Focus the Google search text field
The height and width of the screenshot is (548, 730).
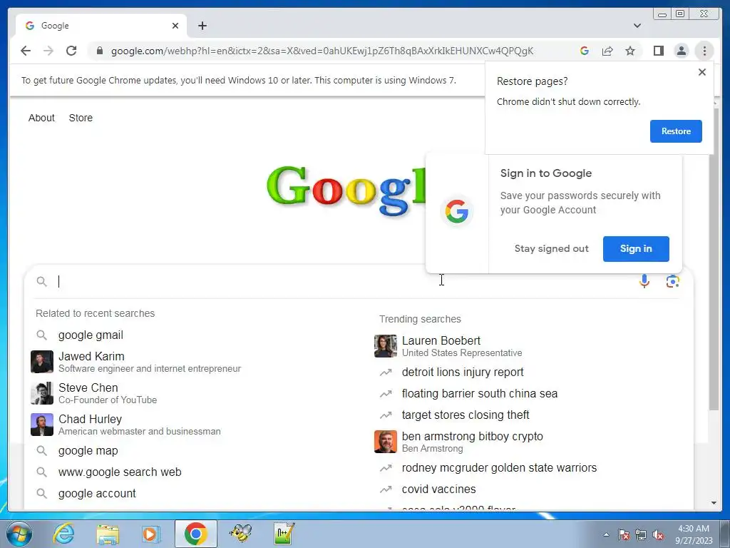344,281
